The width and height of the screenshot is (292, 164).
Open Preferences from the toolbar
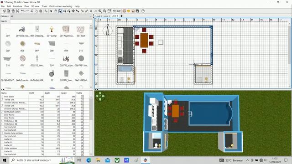17,11
